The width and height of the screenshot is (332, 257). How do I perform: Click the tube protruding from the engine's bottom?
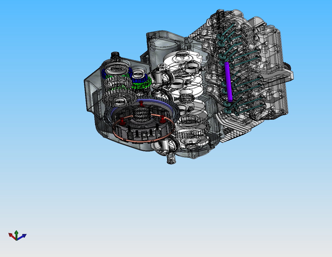[170, 160]
